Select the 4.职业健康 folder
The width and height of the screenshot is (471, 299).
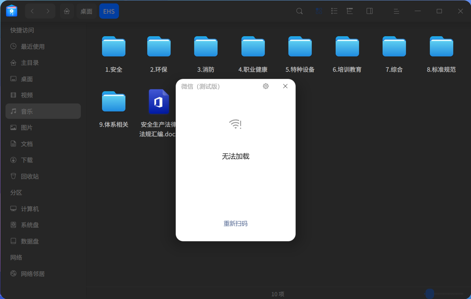coord(253,54)
